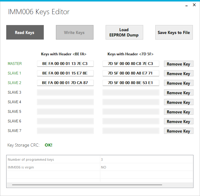Click 'Keys with Header <BE FA>' heading
The width and height of the screenshot is (200, 196).
click(x=64, y=54)
